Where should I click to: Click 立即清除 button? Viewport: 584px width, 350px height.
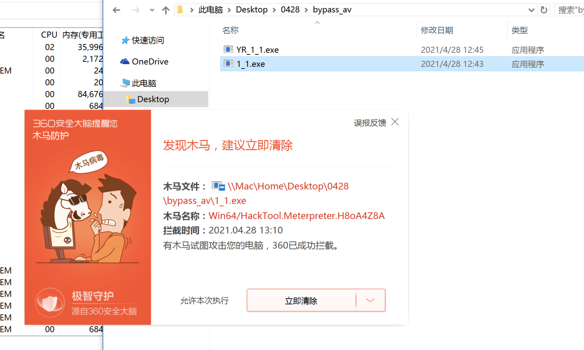click(301, 301)
